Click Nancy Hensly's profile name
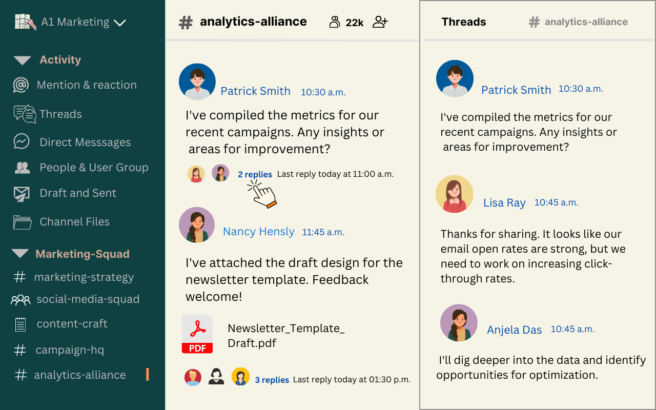This screenshot has width=656, height=410. (258, 232)
